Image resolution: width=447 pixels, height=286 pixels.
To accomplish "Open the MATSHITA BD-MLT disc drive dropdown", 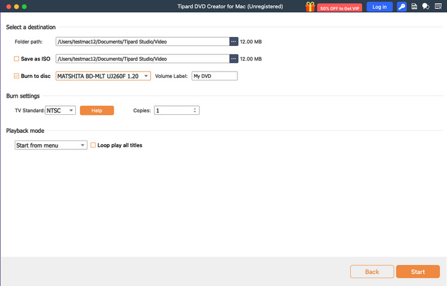I will pyautogui.click(x=103, y=76).
